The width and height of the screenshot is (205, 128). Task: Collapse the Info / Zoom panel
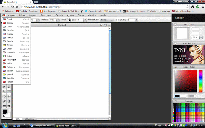click(x=176, y=24)
